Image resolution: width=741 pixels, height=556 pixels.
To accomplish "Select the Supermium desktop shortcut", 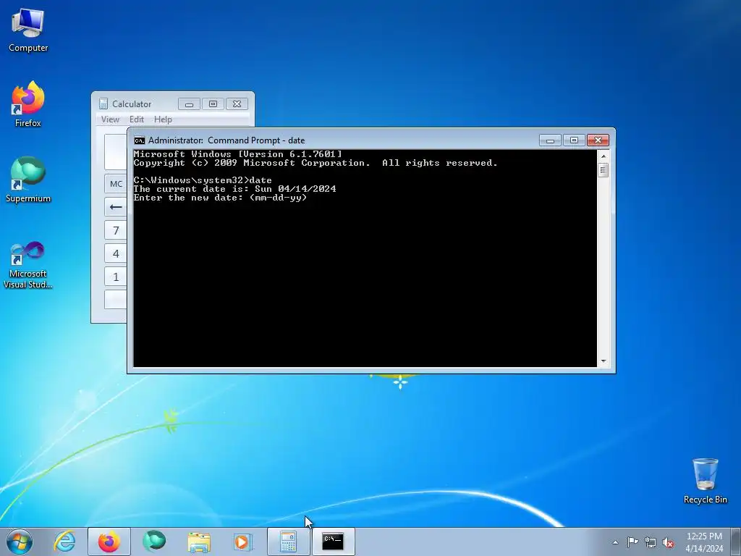I will (x=28, y=180).
